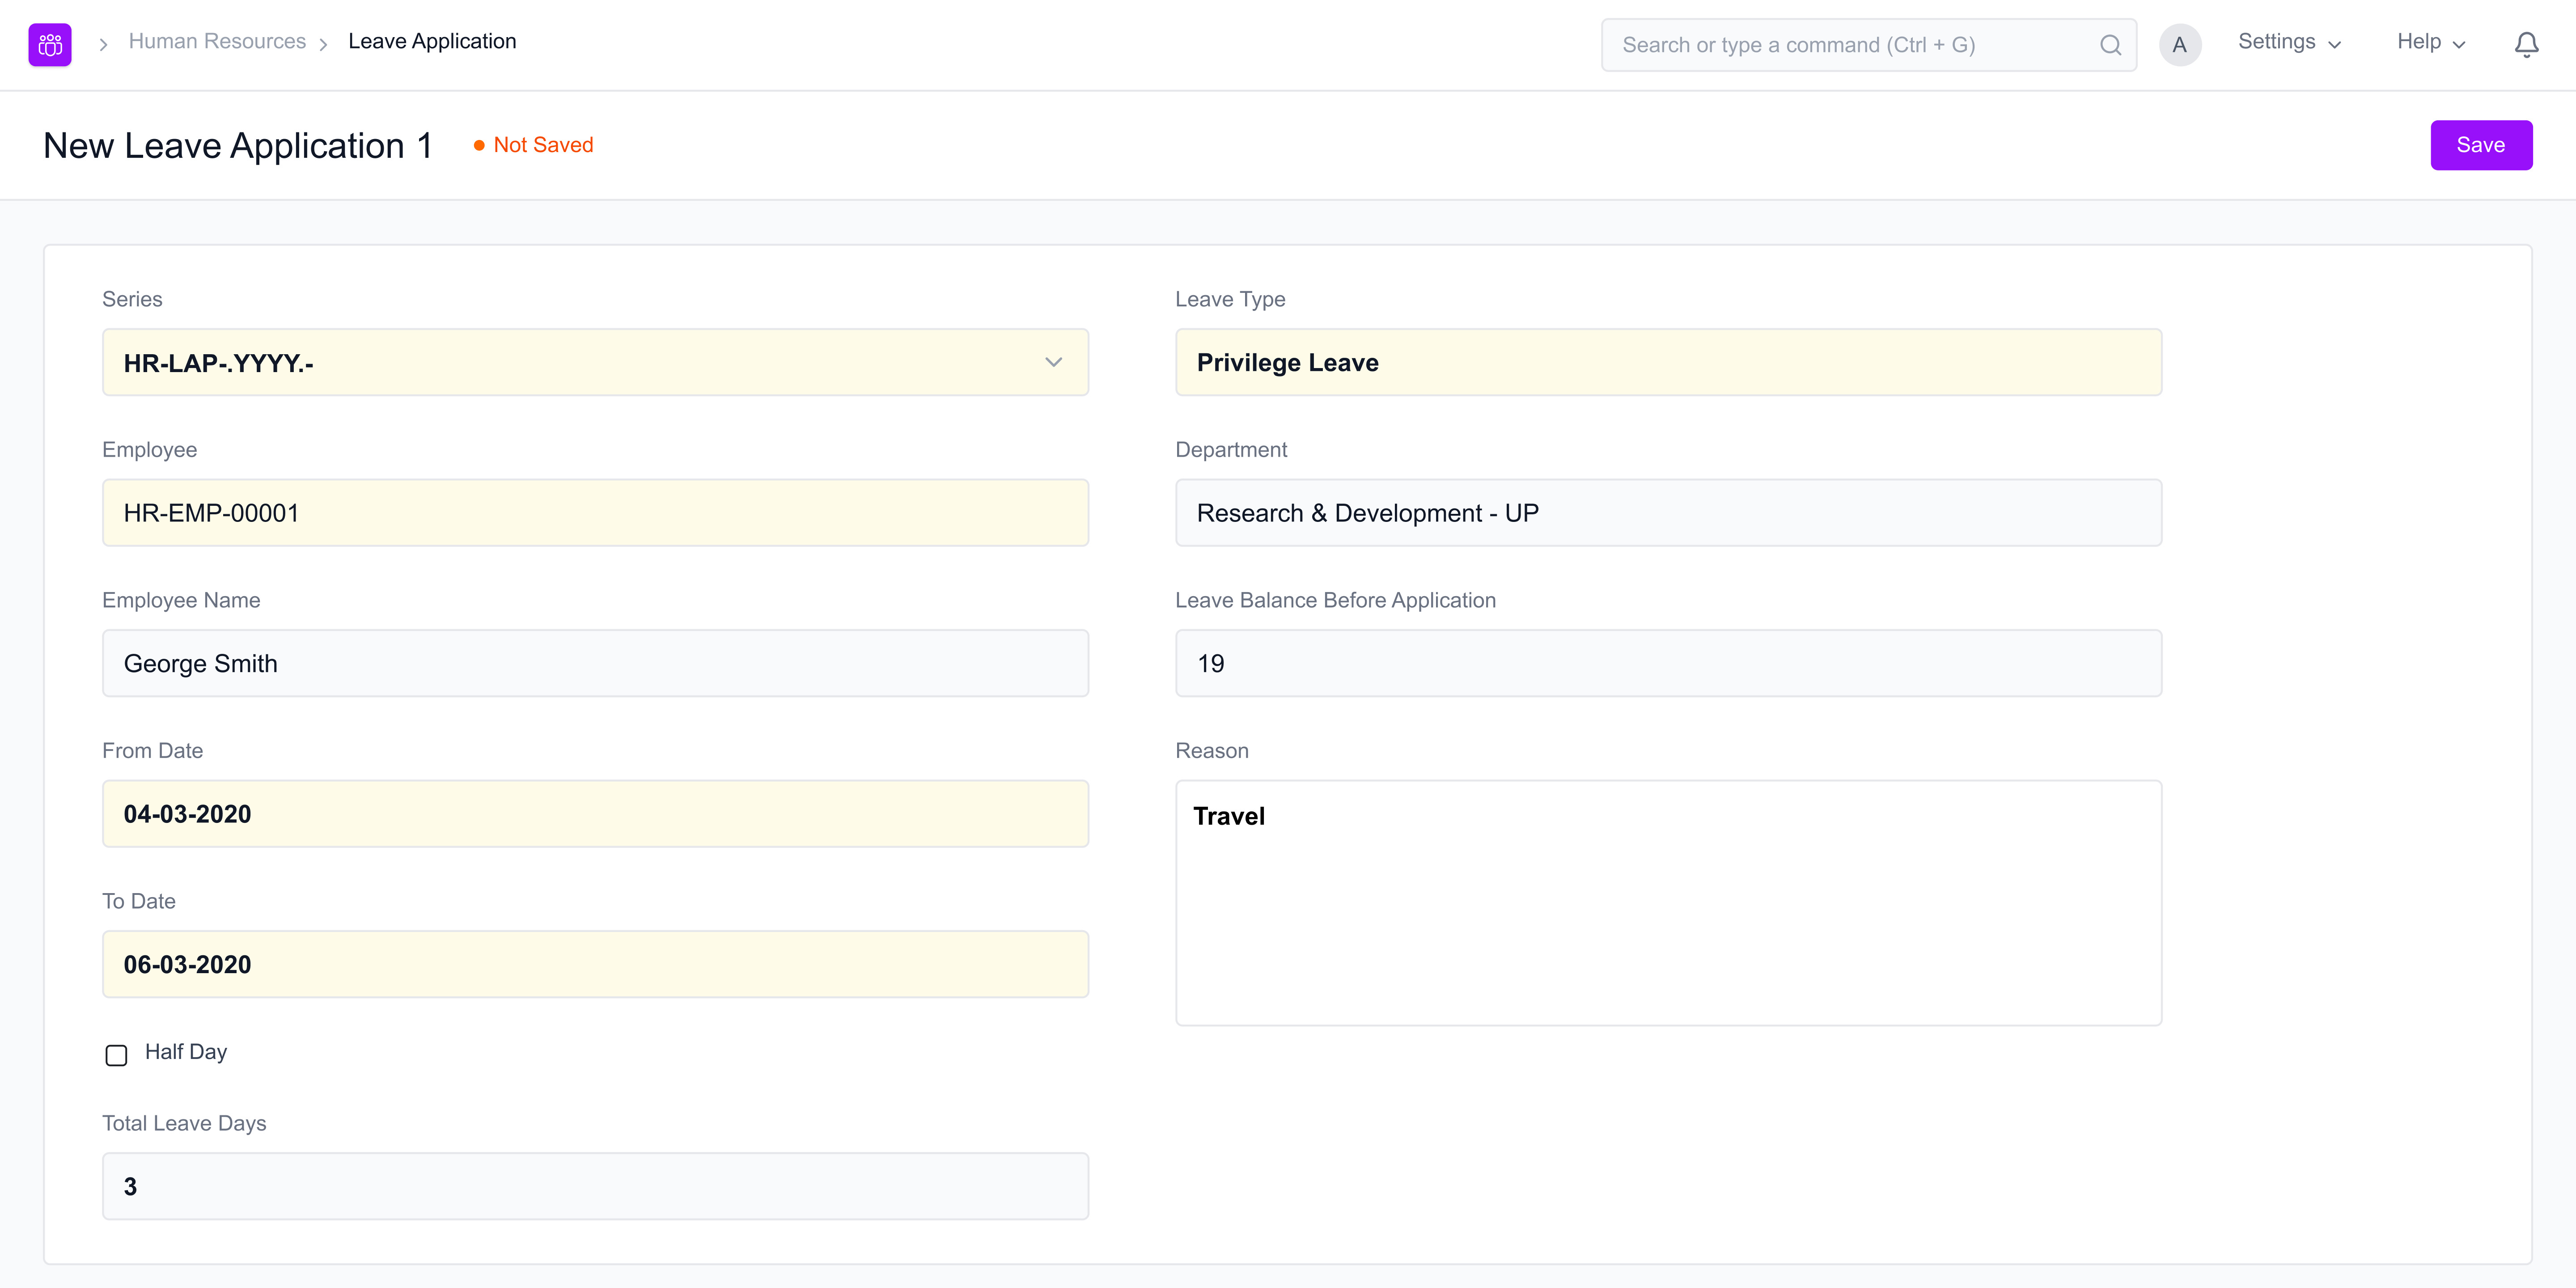Click the Half Day label text
This screenshot has width=2576, height=1288.
pos(186,1052)
